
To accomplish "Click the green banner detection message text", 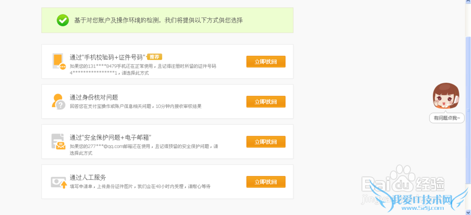I will click(158, 20).
